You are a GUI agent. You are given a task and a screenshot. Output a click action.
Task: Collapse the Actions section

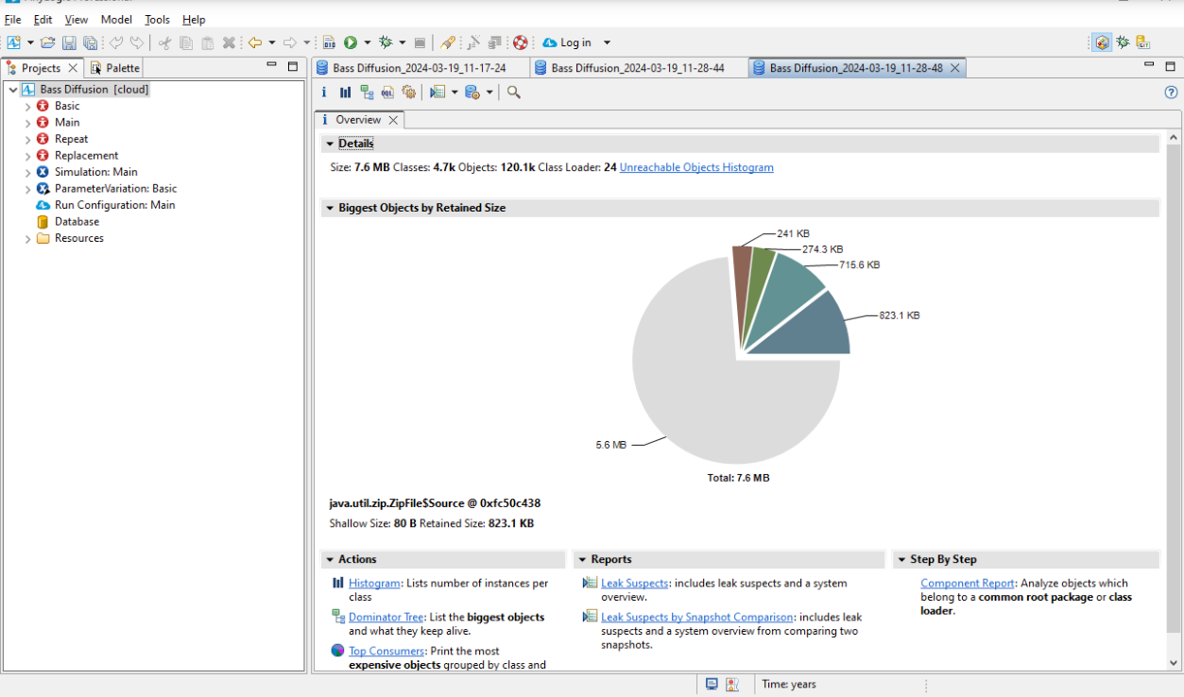(330, 559)
